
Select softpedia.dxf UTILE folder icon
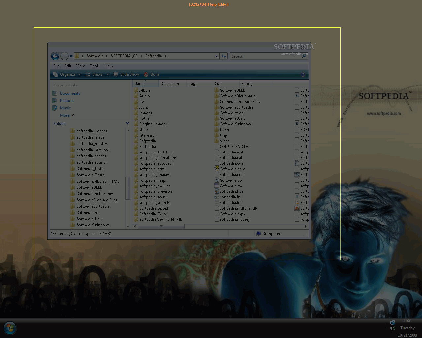coord(136,152)
